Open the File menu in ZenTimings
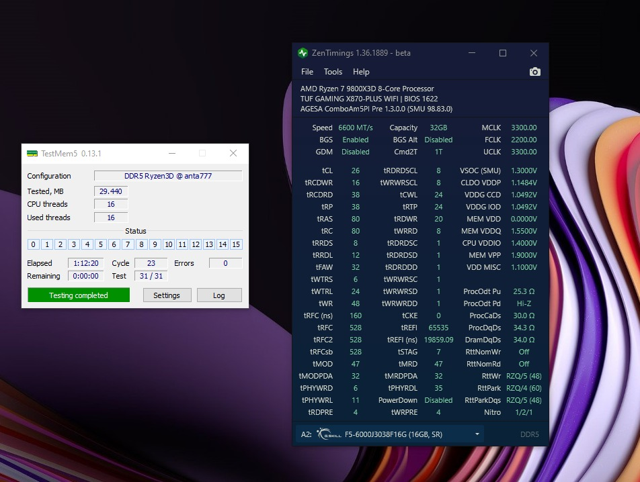This screenshot has height=482, width=640. (307, 72)
